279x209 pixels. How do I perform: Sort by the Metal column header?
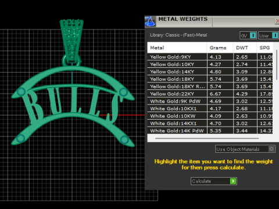coord(177,48)
